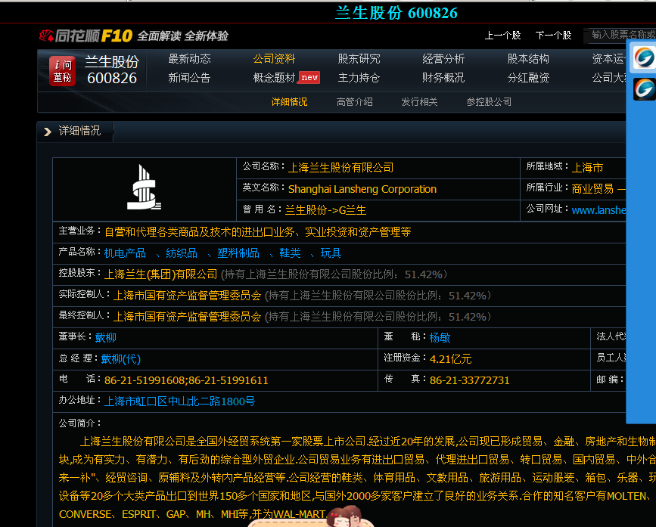Image resolution: width=656 pixels, height=527 pixels.
Task: Click the red new badge next to 概念题材
Action: pos(309,77)
